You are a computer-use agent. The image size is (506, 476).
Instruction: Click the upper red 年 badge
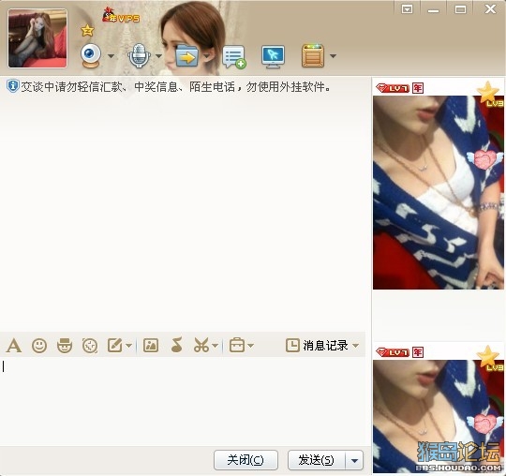coord(418,88)
